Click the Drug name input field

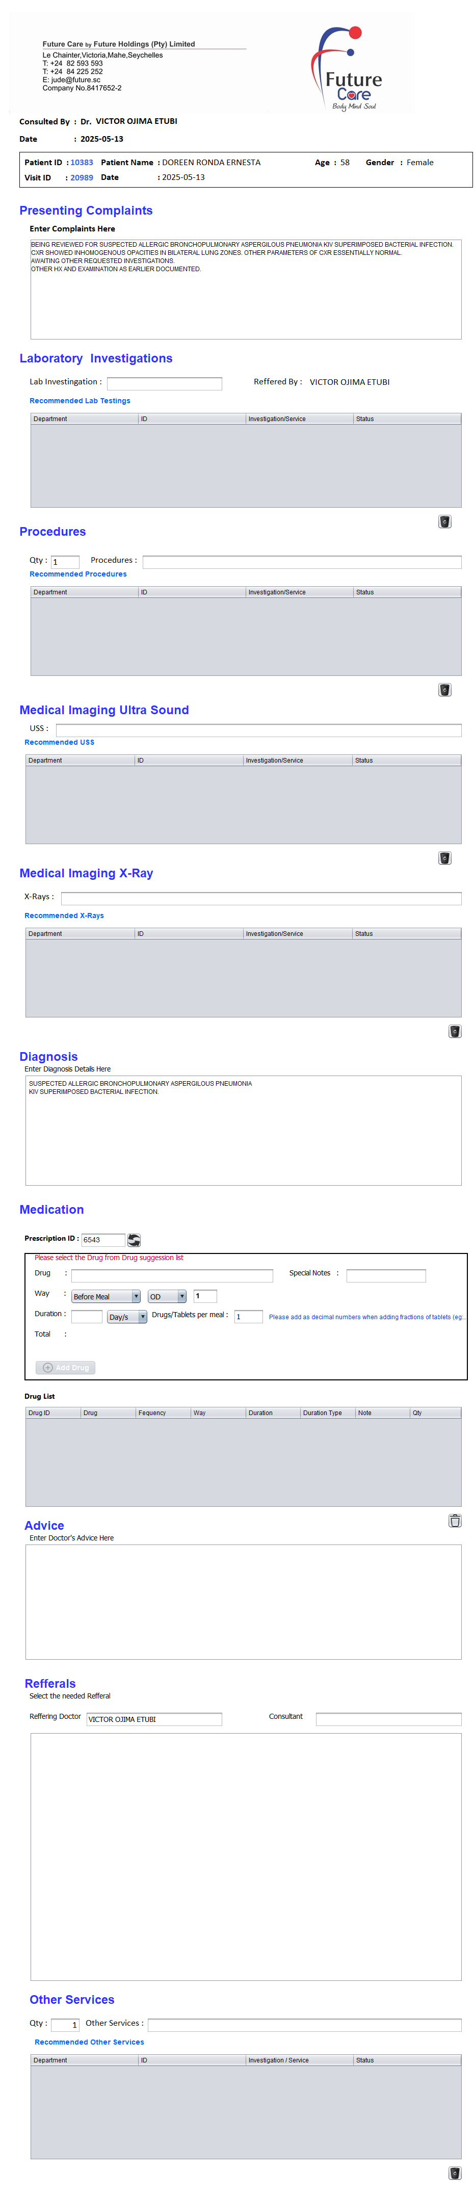click(x=171, y=1275)
